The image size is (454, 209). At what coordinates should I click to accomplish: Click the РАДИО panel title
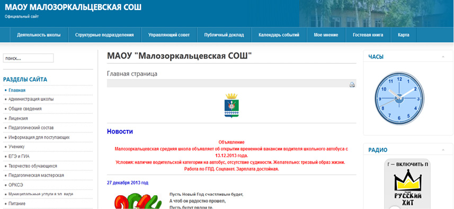(x=378, y=150)
